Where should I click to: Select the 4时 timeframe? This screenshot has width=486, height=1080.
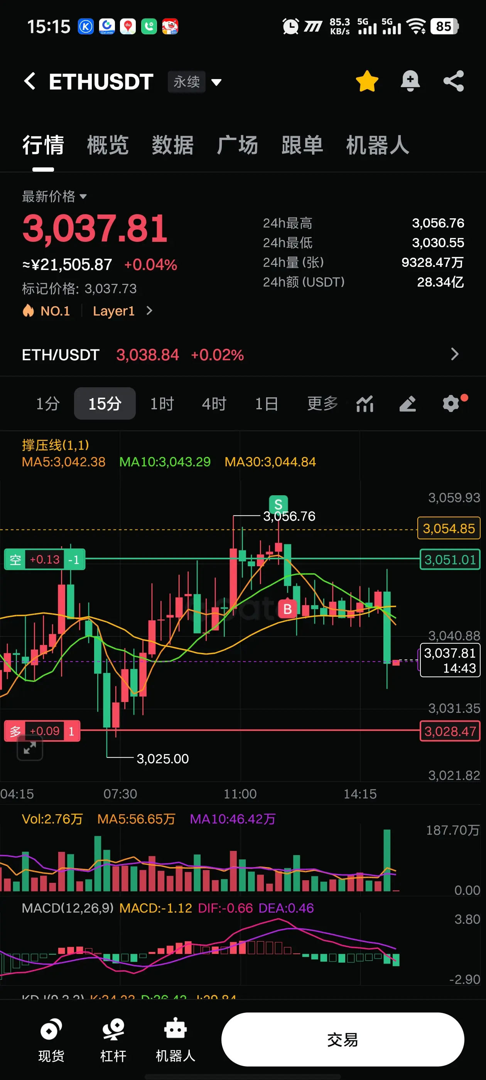coord(214,404)
